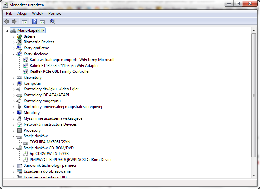
Task: Click the hp CDDVDW TS-L633R disc icon
Action: pyautogui.click(x=26, y=154)
